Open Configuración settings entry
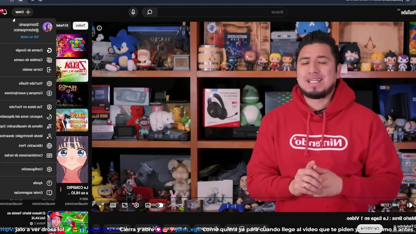The width and height of the screenshot is (416, 234). (x=28, y=169)
